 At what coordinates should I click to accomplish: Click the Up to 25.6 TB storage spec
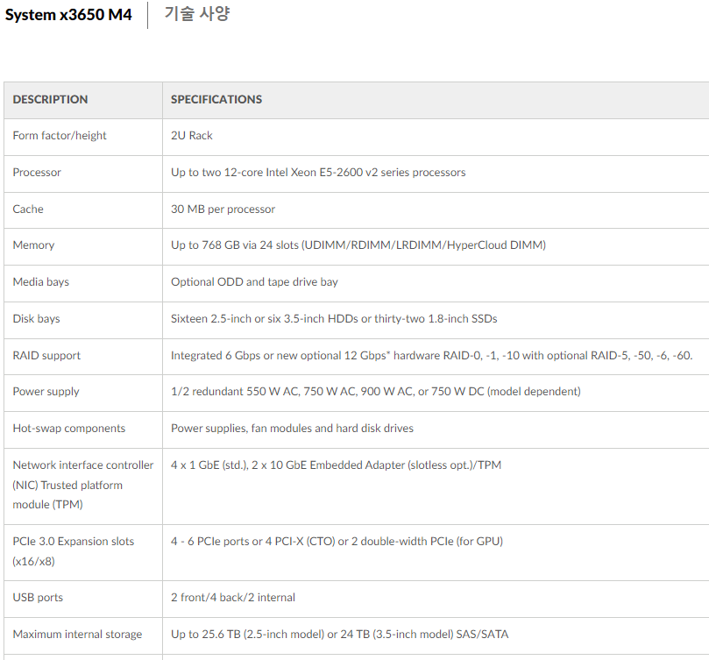(x=339, y=635)
